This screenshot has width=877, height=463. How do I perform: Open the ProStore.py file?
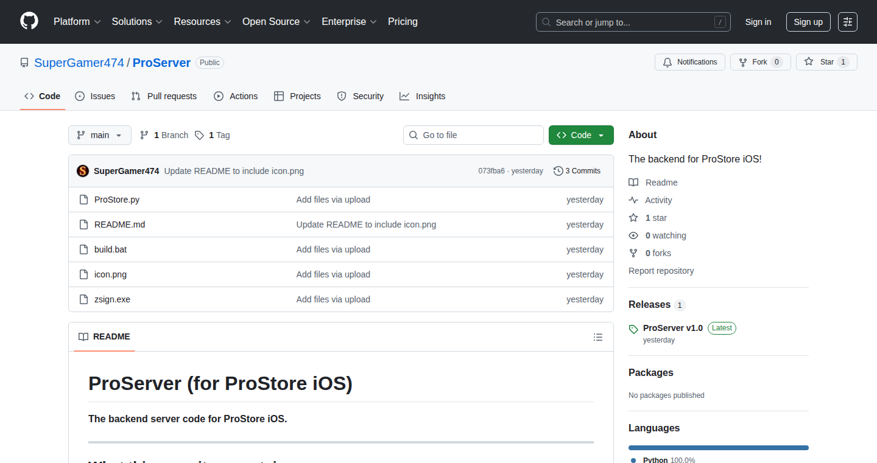pyautogui.click(x=117, y=200)
